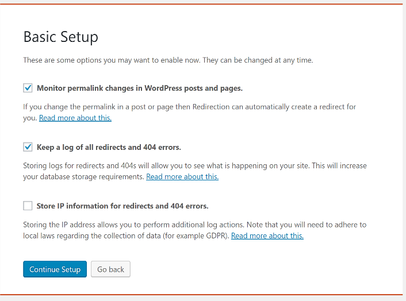
Task: Open Read more link about storing logs
Action: point(182,176)
